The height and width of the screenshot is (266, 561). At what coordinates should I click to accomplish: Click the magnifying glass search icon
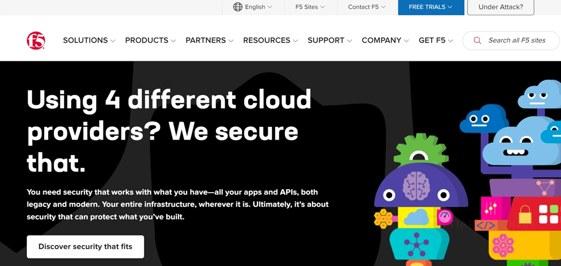(x=477, y=41)
